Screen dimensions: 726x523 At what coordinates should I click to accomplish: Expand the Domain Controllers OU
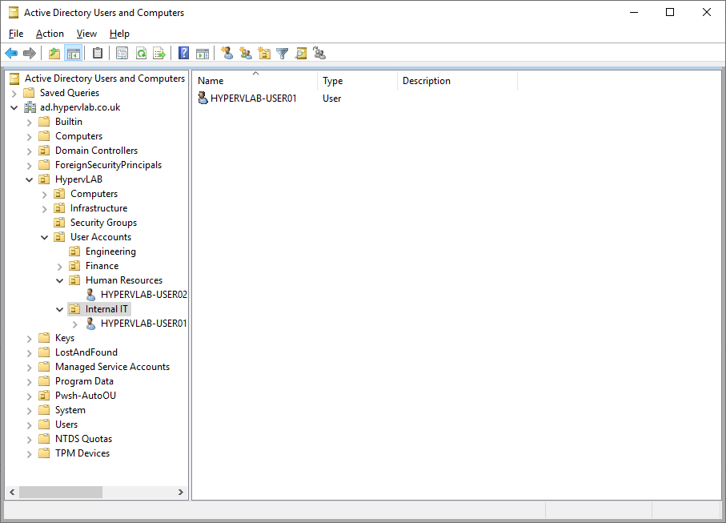point(29,151)
